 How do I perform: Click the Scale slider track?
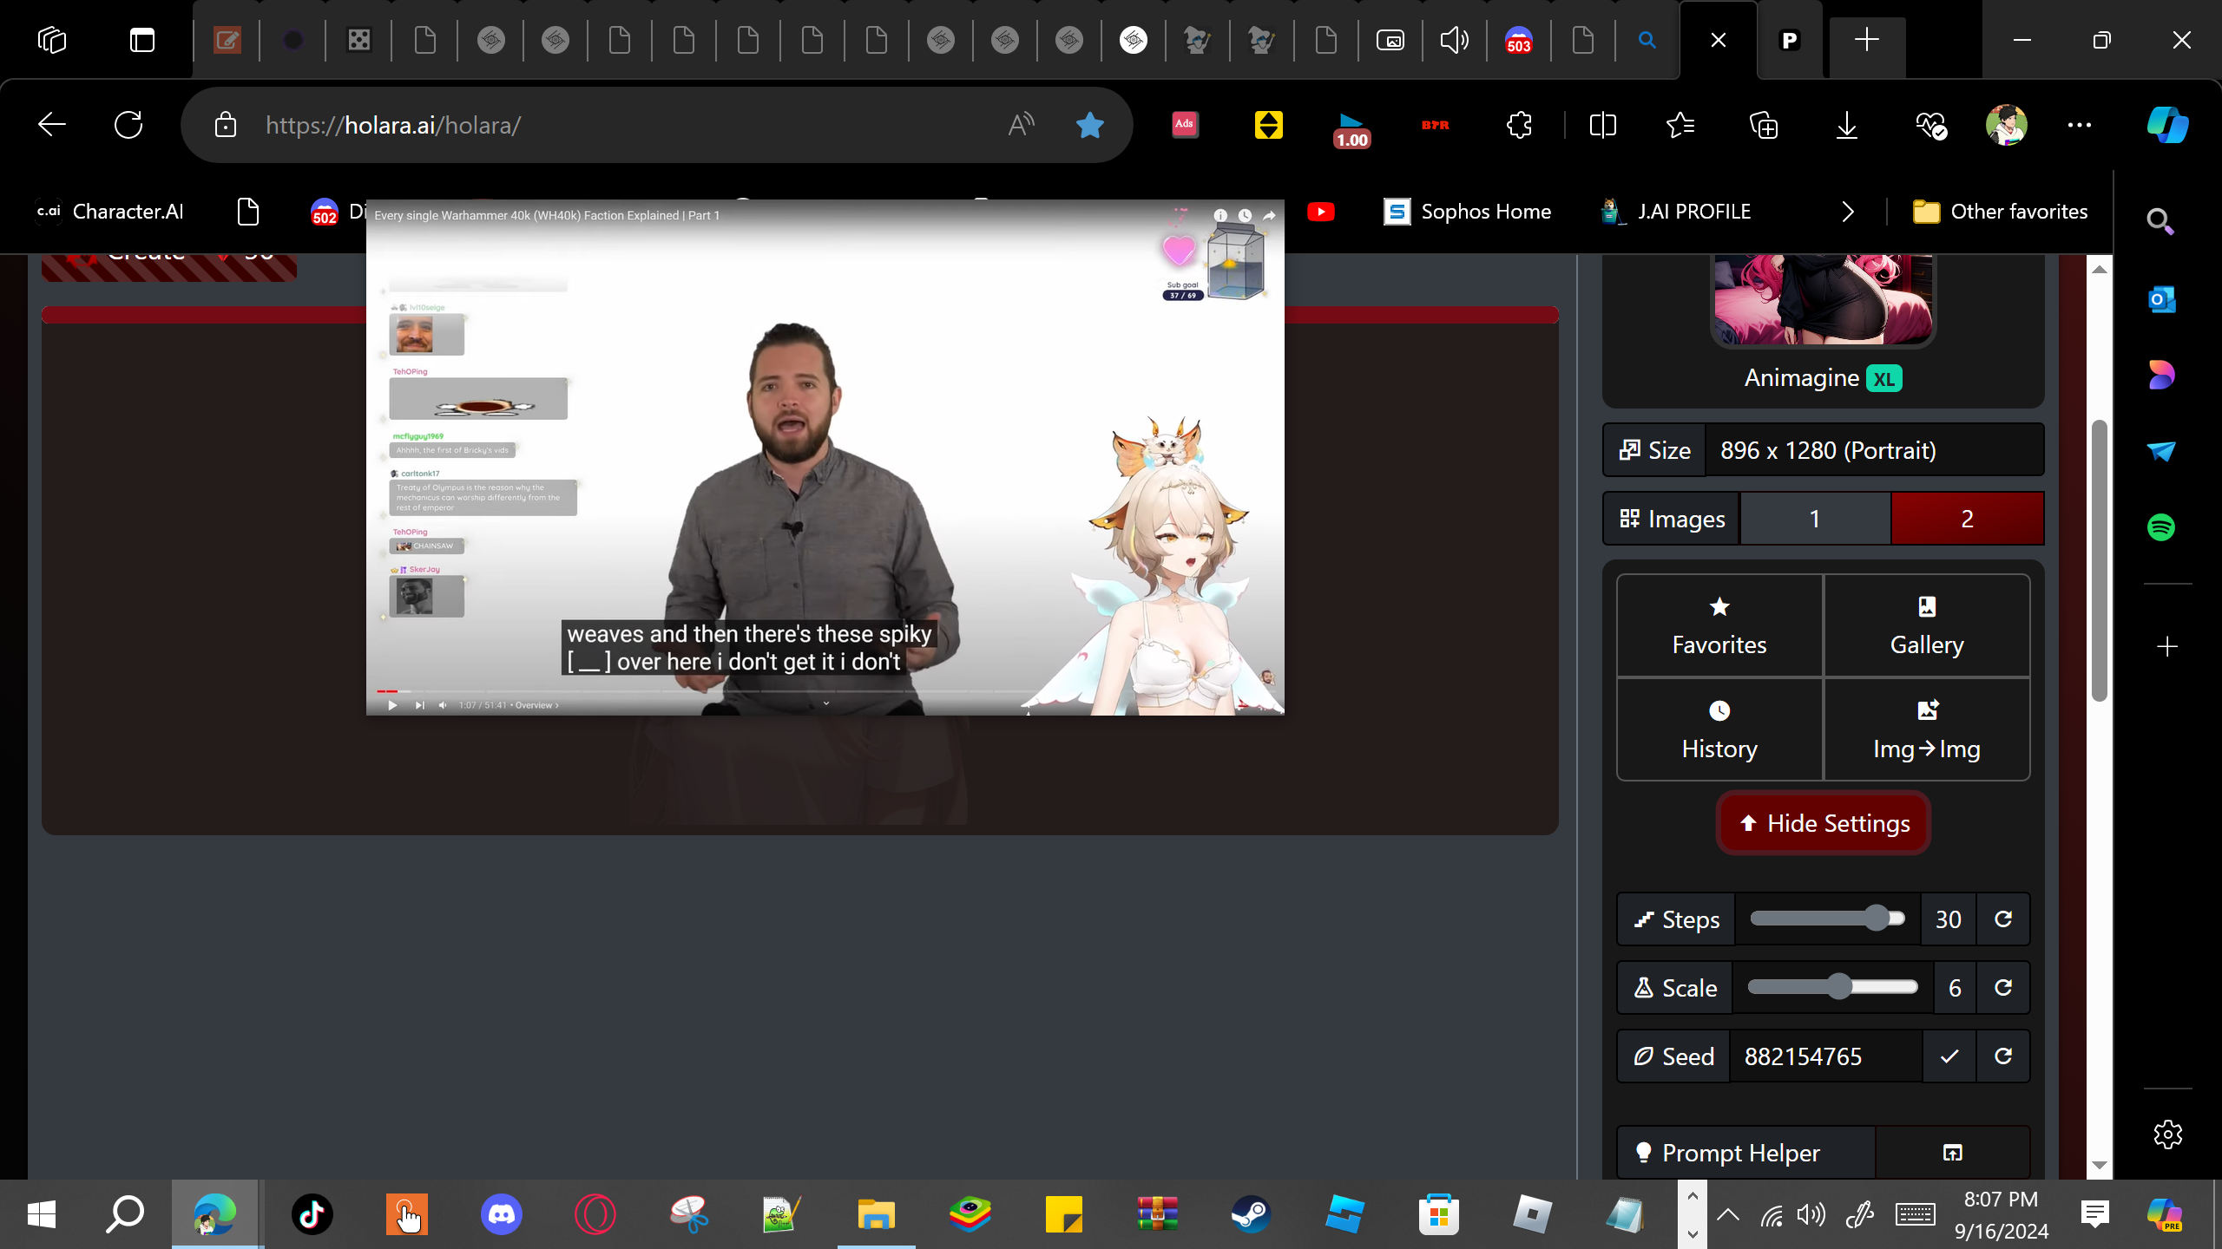click(x=1832, y=987)
